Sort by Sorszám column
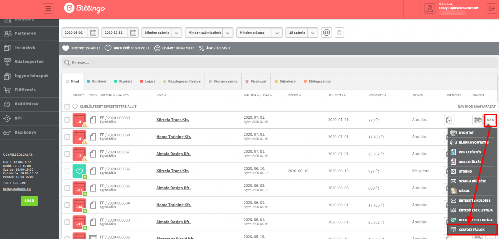499x239 pixels. (108, 95)
